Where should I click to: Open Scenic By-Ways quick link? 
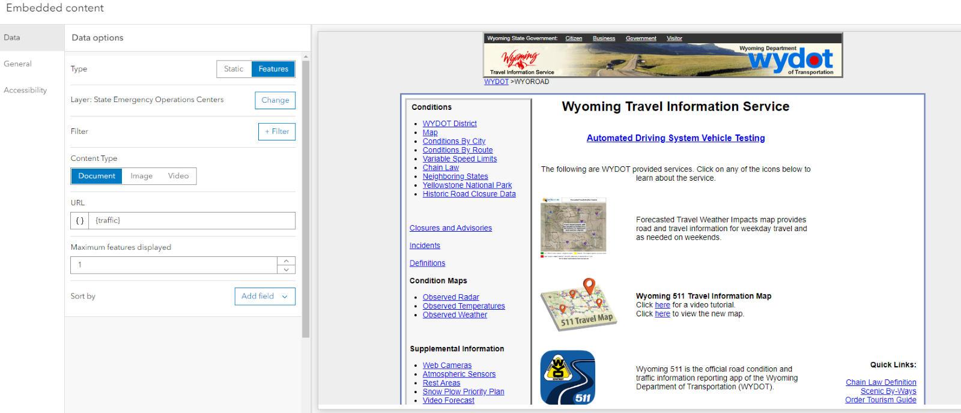(888, 391)
